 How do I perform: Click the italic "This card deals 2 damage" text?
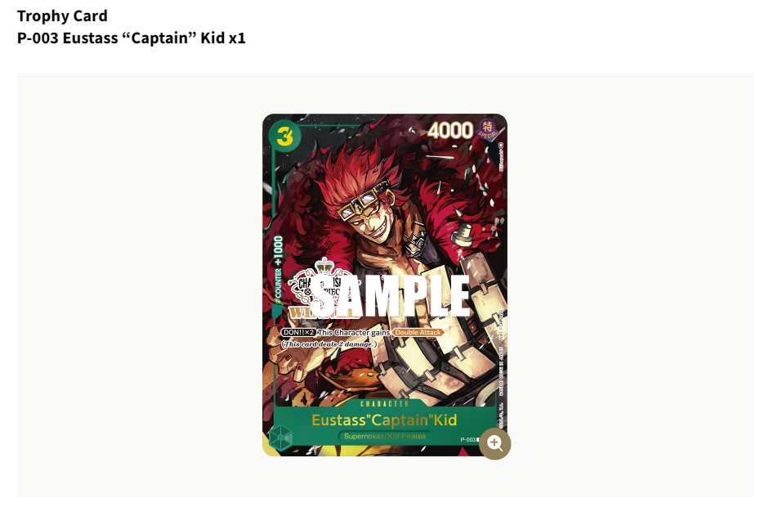(x=329, y=344)
